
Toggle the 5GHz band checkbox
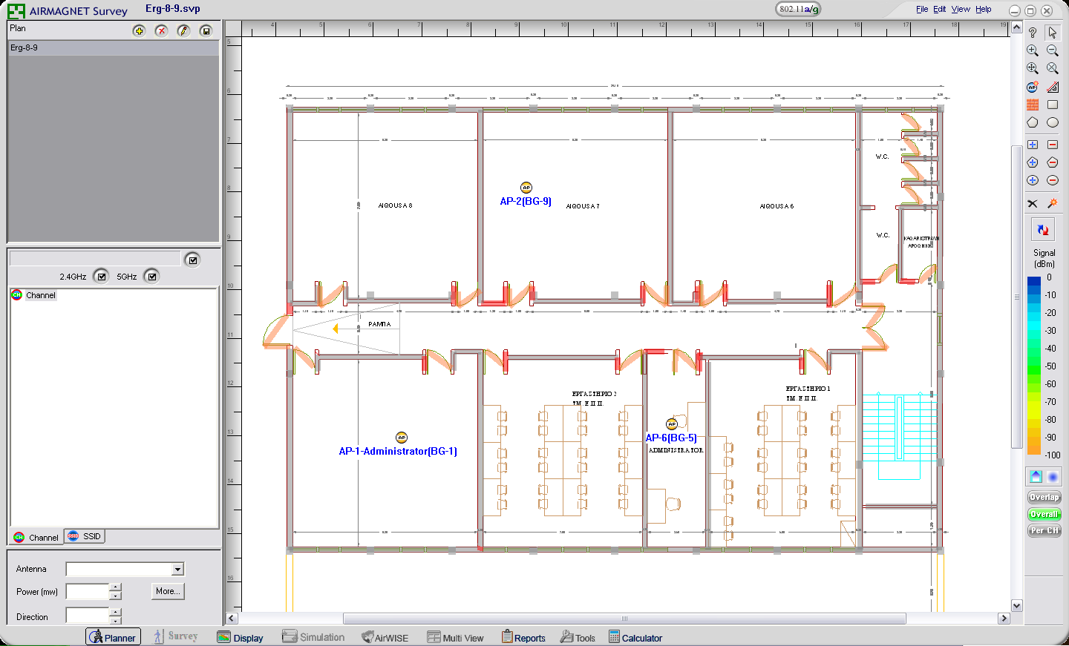coord(152,277)
